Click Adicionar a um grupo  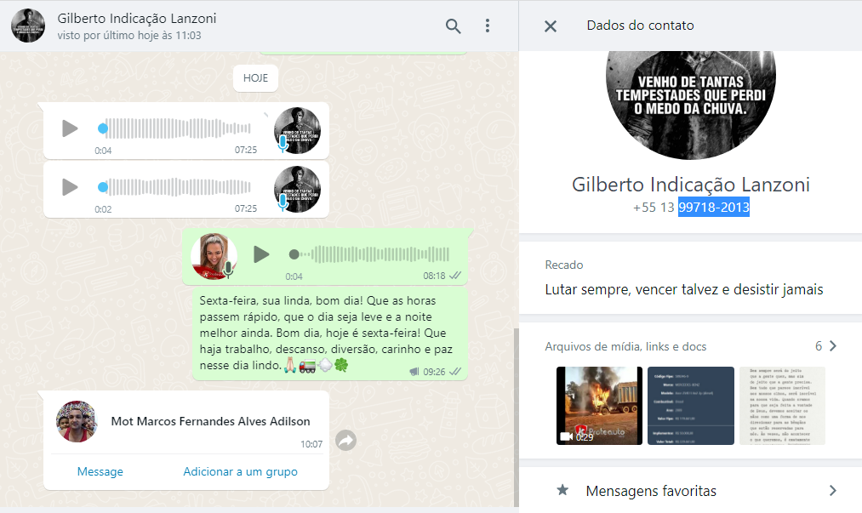point(240,471)
